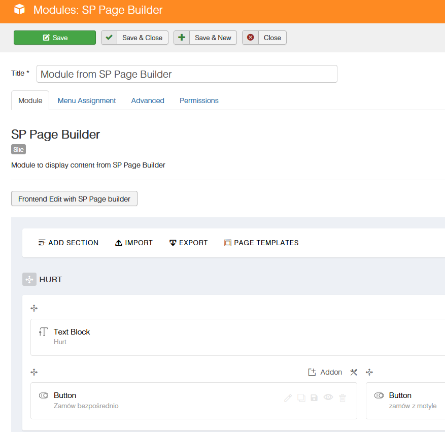
Task: Click the SP Page Builder heading
Action: (56, 134)
